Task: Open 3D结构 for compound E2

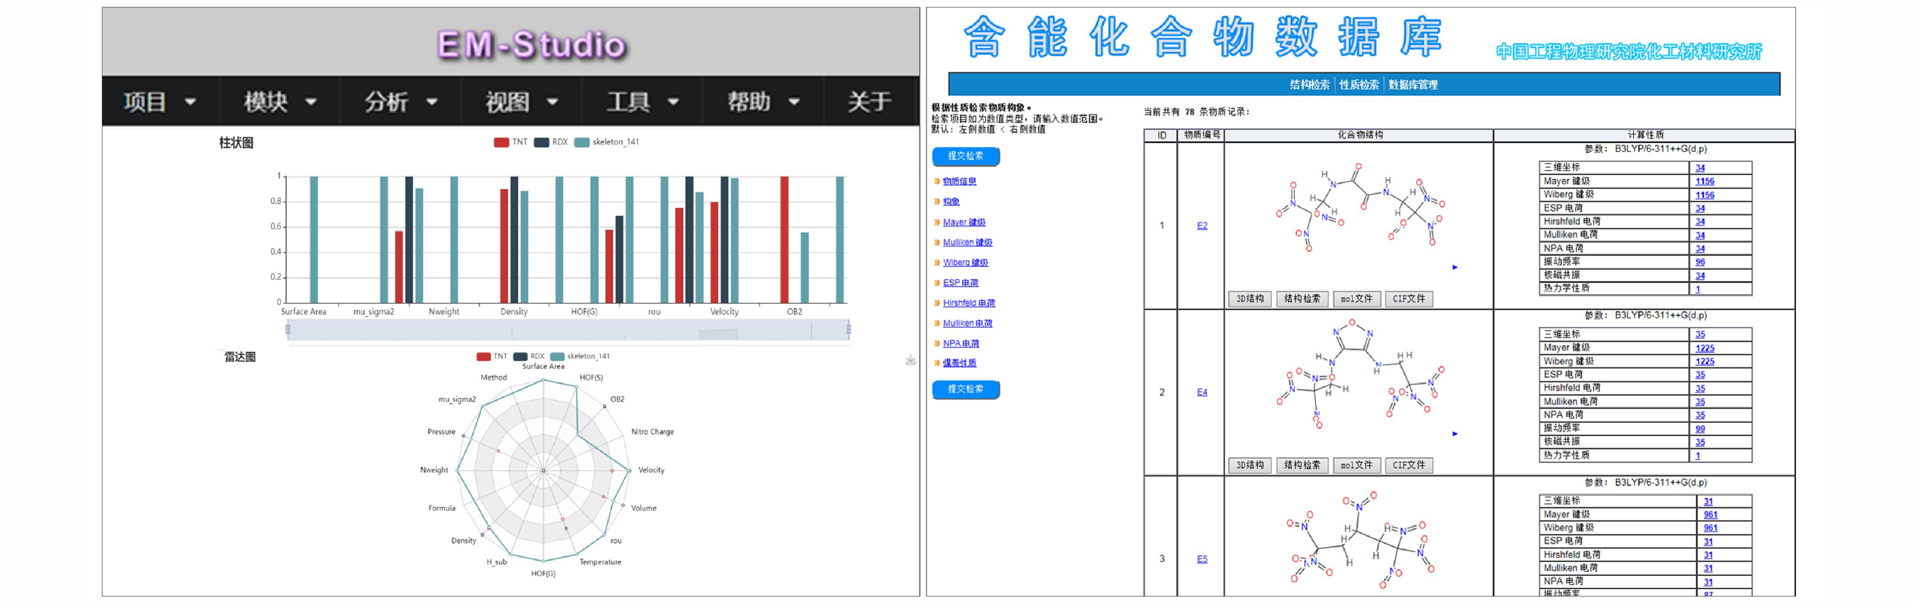Action: pos(1250,299)
